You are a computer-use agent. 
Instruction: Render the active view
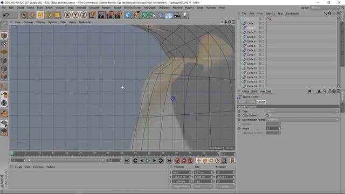point(102,15)
